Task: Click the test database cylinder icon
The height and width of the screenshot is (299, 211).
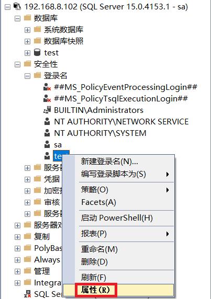Action: coord(37,52)
